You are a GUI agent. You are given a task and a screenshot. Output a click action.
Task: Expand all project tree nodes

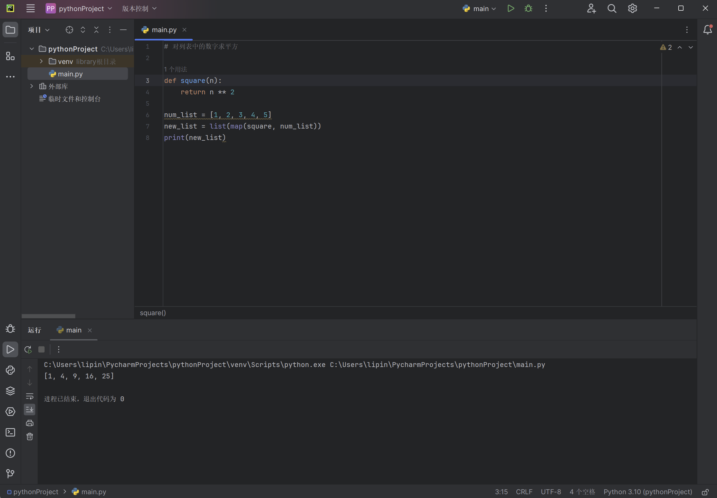(83, 30)
